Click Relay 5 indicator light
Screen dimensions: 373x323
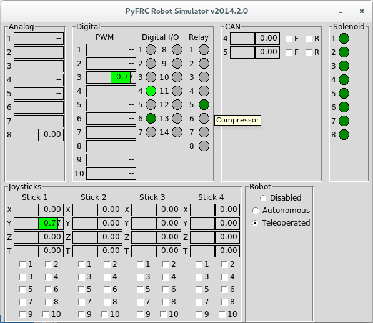click(x=204, y=105)
